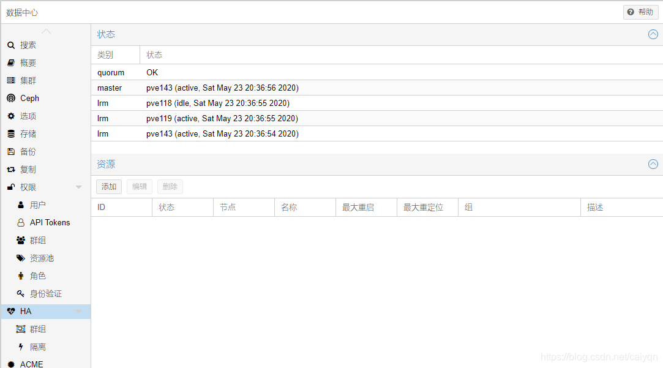Open the 搜索 menu item

click(46, 45)
